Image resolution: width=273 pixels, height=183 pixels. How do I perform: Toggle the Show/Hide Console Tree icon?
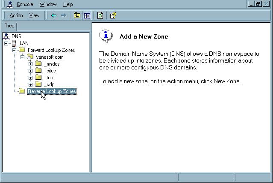coord(87,16)
